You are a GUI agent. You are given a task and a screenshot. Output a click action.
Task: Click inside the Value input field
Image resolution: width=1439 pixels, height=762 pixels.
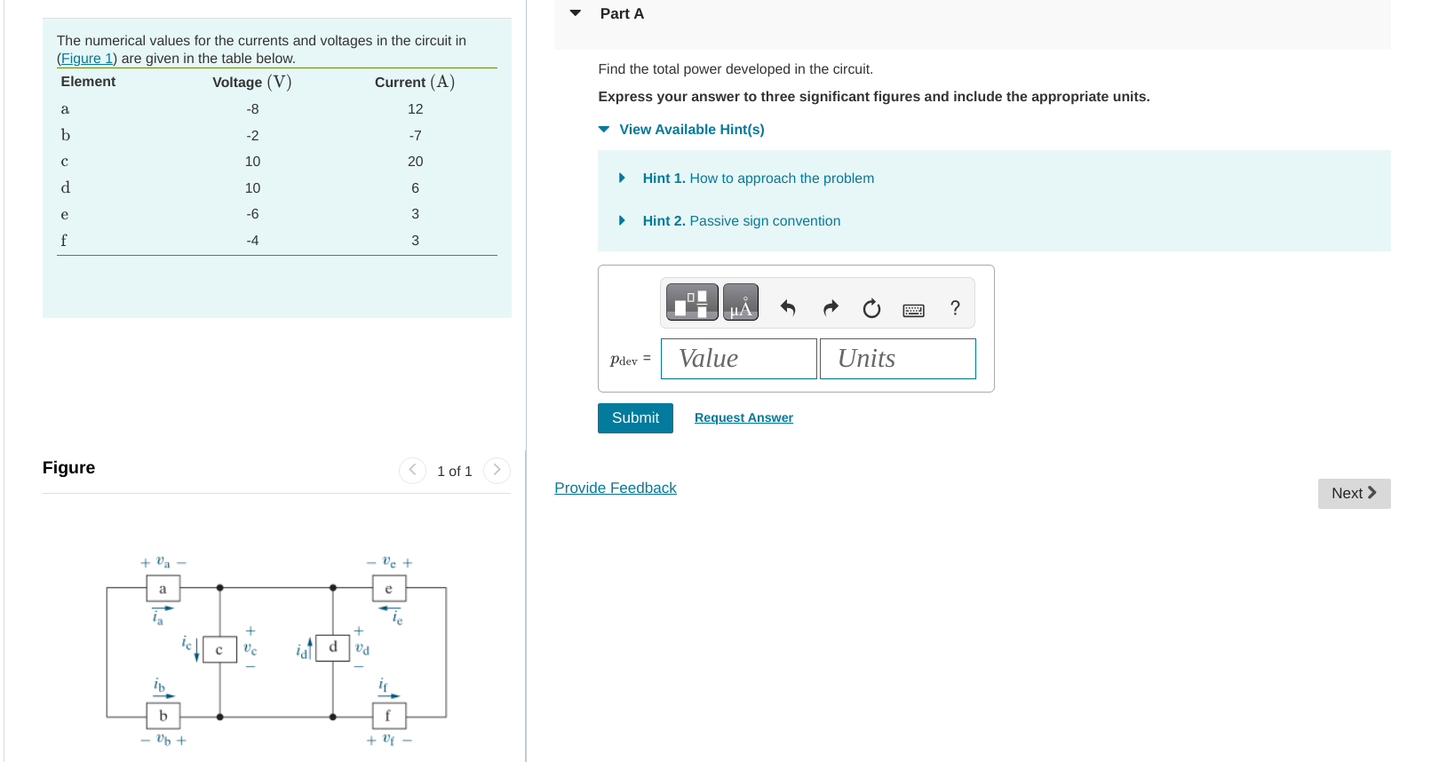[738, 359]
